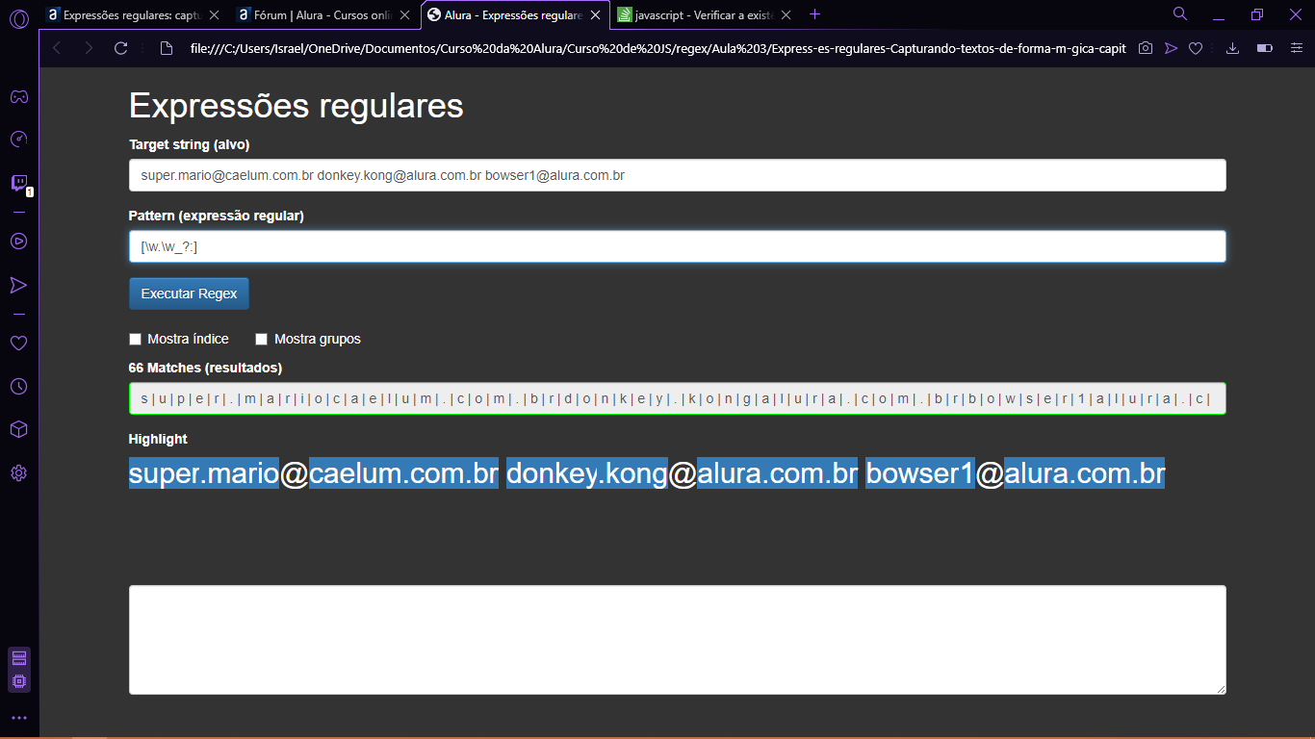Focus the Target string input field
The image size is (1315, 739).
[677, 175]
